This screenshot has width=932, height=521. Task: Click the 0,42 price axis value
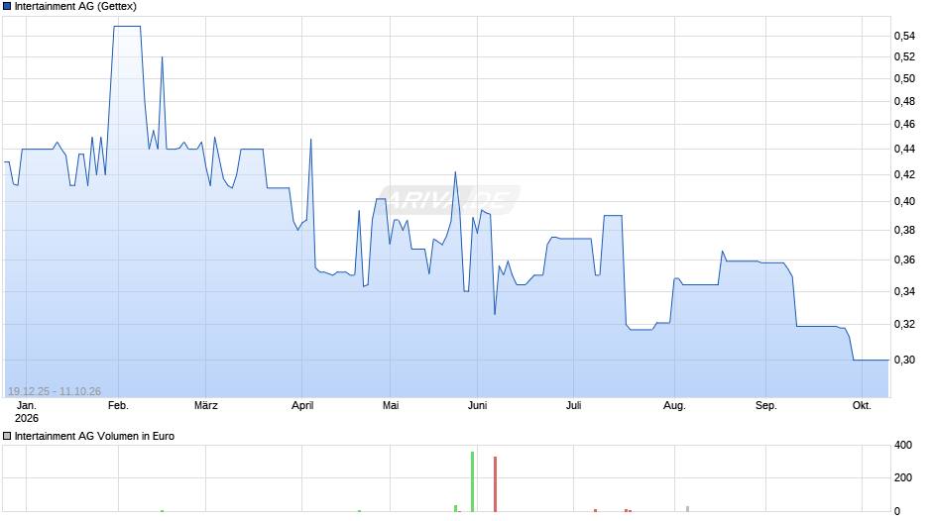coord(904,174)
